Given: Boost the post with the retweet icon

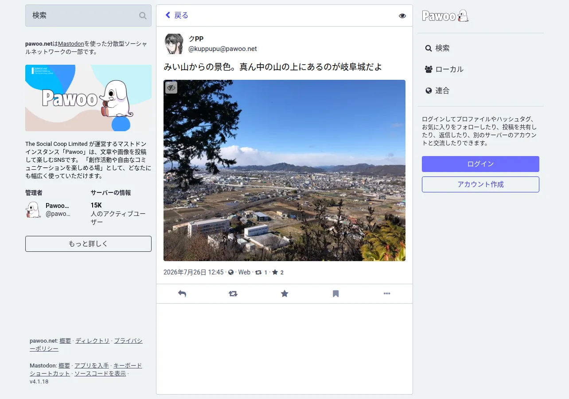Looking at the screenshot, I should (x=233, y=293).
